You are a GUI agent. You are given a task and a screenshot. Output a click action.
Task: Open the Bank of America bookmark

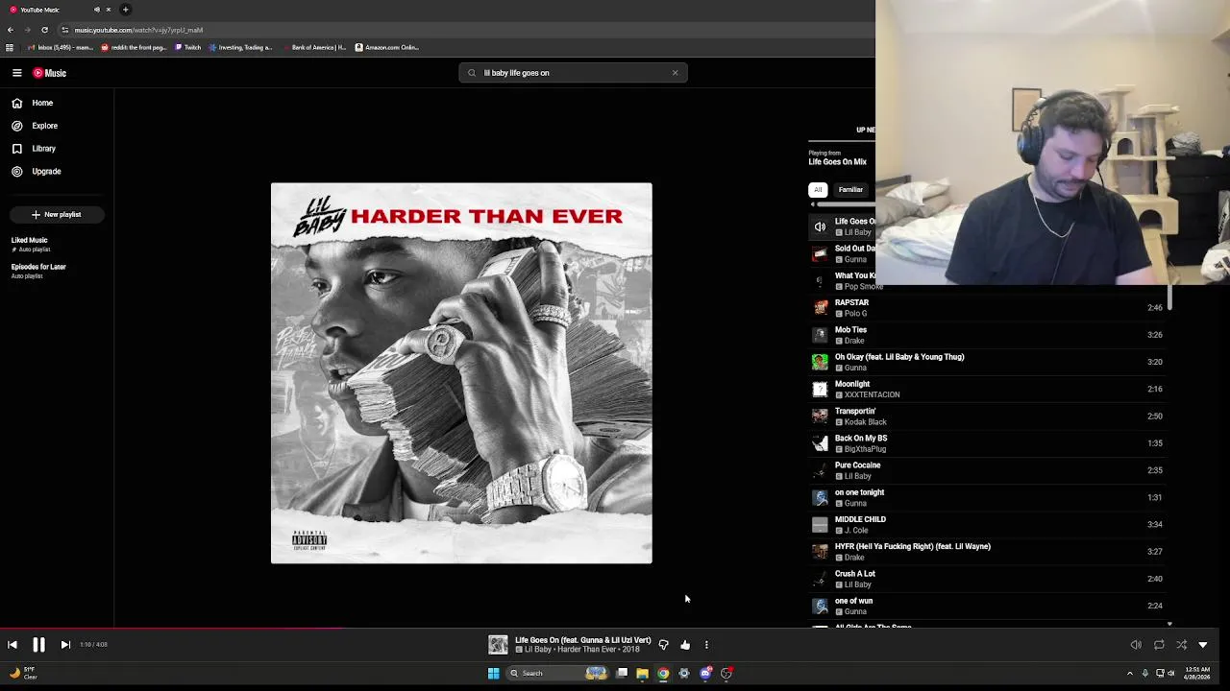click(x=314, y=47)
